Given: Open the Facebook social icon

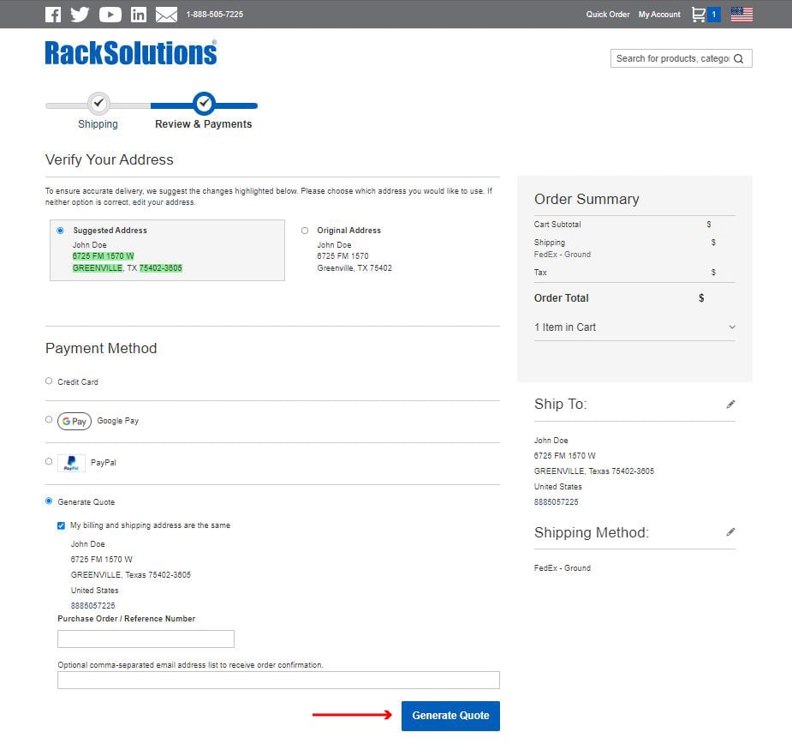Looking at the screenshot, I should click(53, 15).
